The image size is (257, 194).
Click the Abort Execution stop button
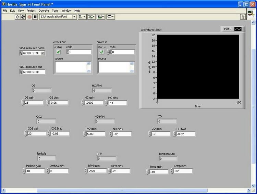pos(29,17)
